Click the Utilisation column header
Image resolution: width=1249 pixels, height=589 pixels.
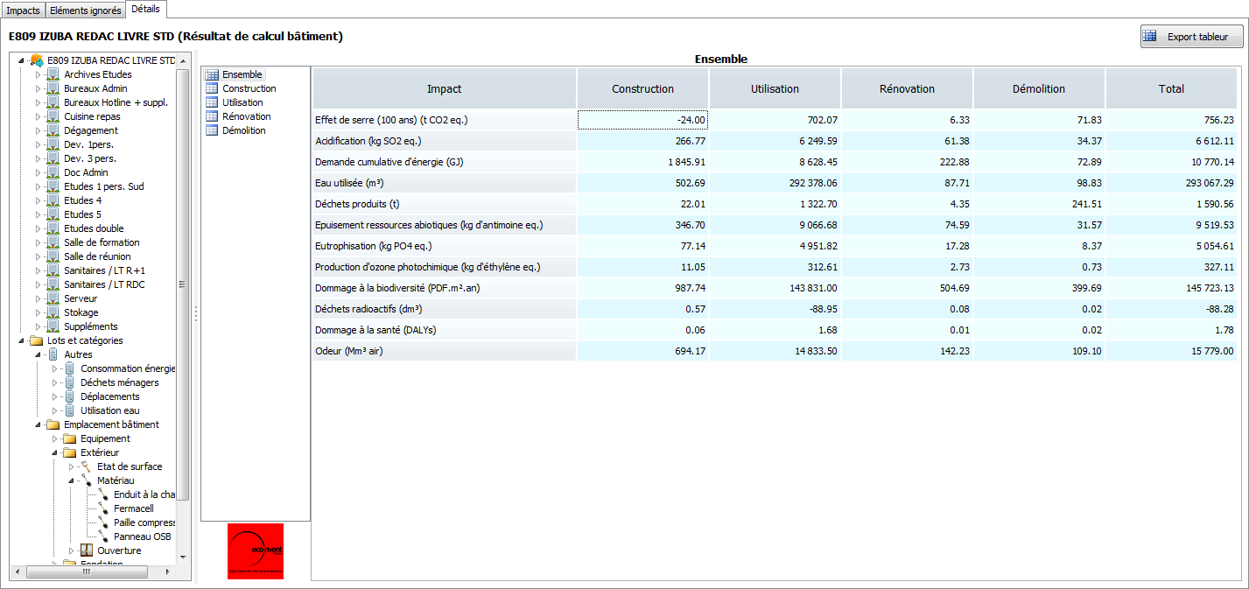tap(775, 88)
